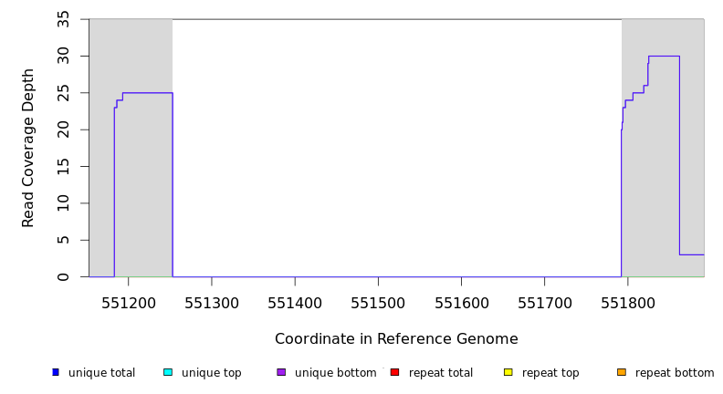723x394 pixels.
Task: Select the 'repeat bottom' legend label
Action: coord(675,373)
